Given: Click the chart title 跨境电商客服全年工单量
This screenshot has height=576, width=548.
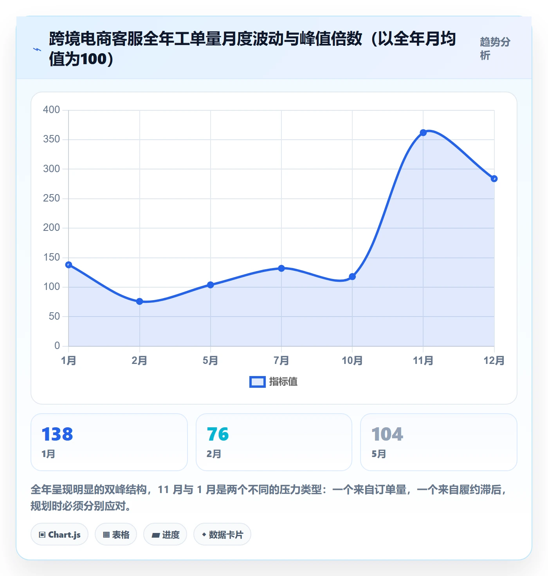Looking at the screenshot, I should [252, 49].
